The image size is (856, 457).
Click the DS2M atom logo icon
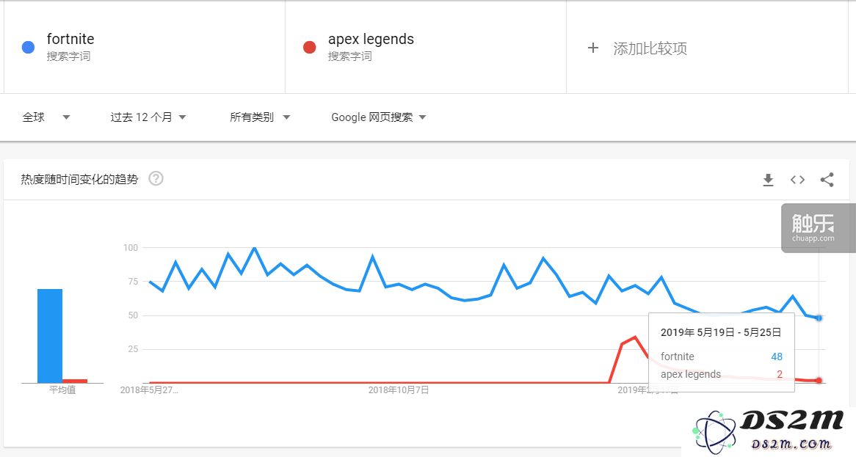pos(715,432)
